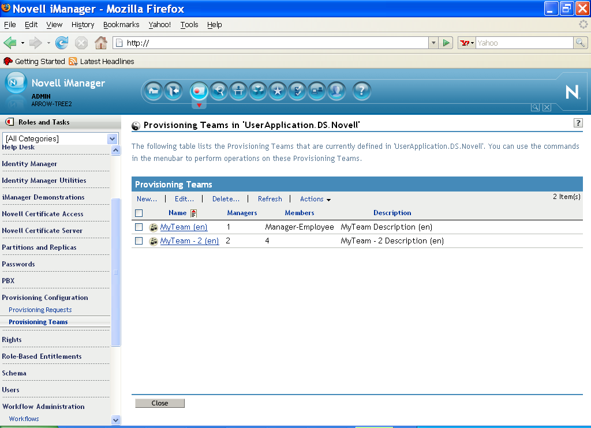Screen dimensions: 591x428
Task: Click the iManager Home icon
Action: [x=154, y=91]
